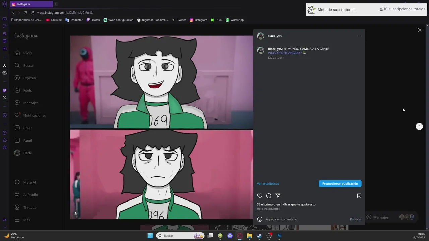Click the black_ytr2 username in the post header
This screenshot has width=429, height=241.
click(x=275, y=36)
